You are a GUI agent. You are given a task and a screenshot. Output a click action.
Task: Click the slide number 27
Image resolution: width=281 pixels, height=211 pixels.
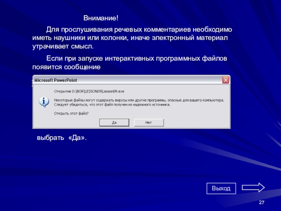click(262, 203)
